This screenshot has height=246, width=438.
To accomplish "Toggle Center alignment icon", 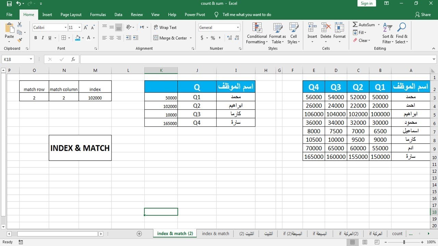I will click(112, 38).
